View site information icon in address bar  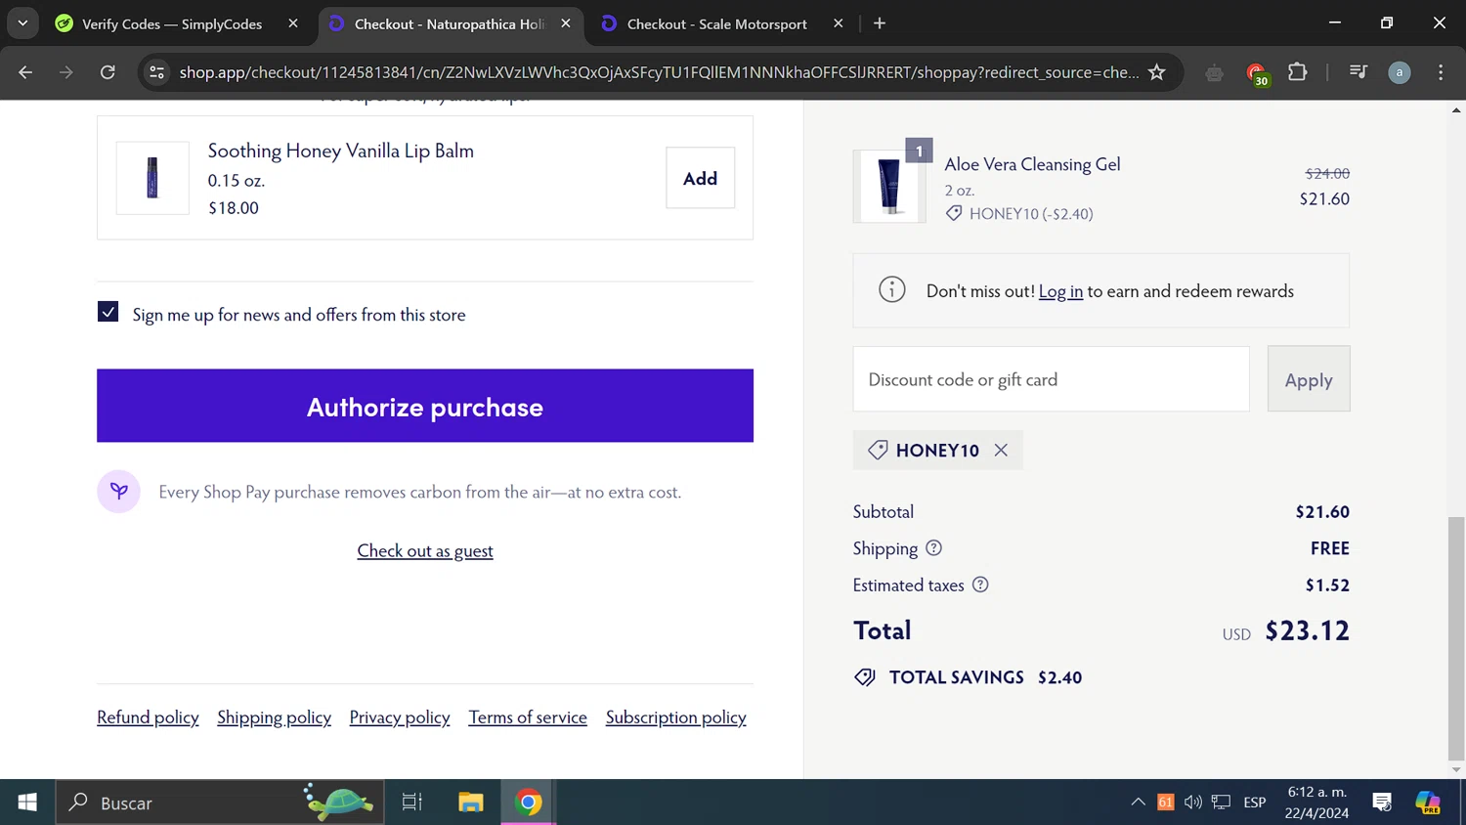tap(156, 72)
